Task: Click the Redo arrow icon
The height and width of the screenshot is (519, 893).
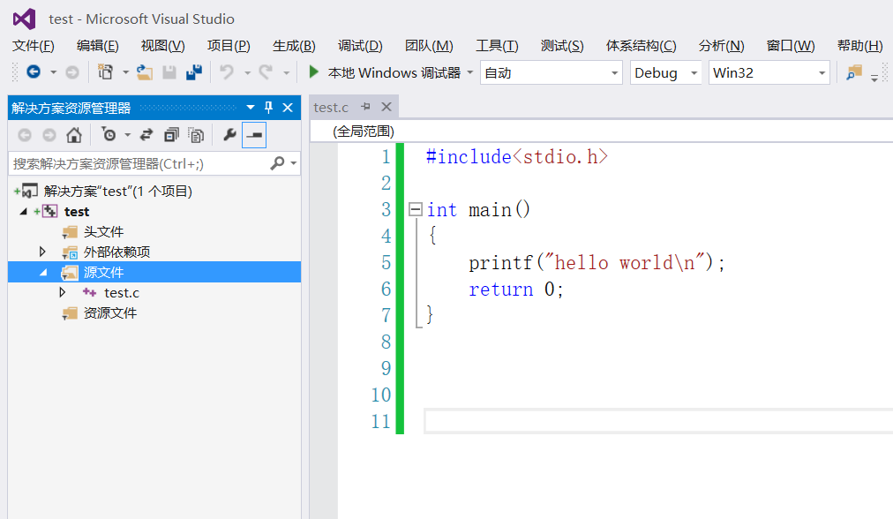Action: (266, 71)
